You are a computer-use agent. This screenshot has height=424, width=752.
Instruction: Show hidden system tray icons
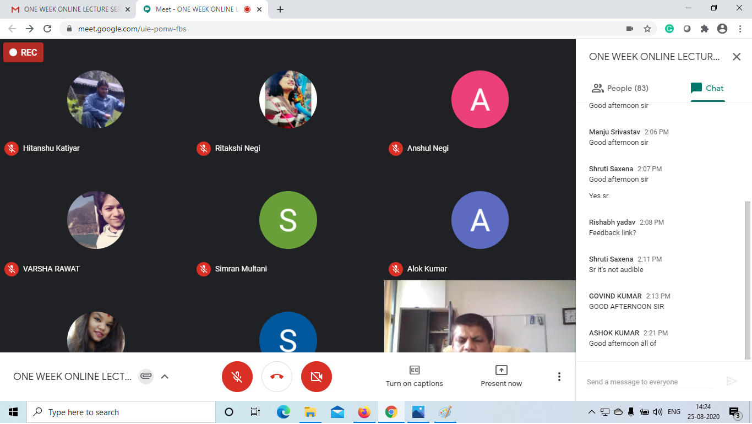[x=592, y=412]
